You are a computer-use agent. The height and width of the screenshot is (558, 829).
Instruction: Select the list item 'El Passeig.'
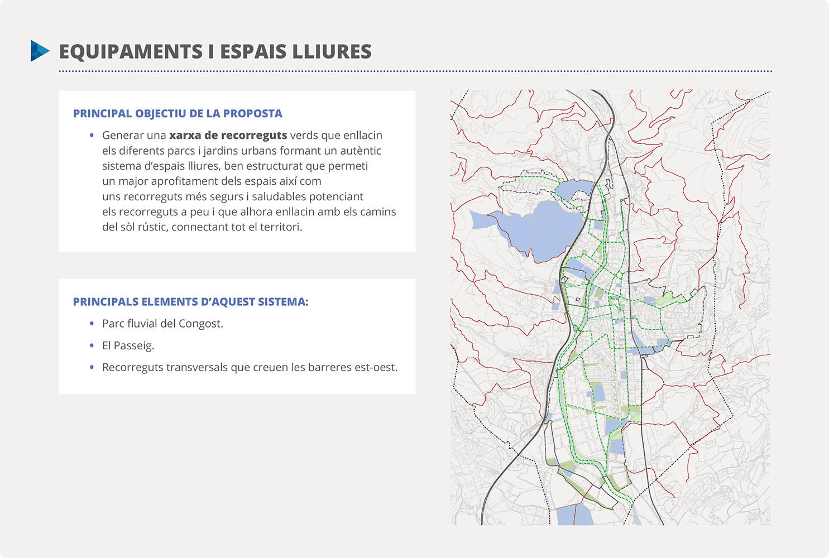point(128,345)
